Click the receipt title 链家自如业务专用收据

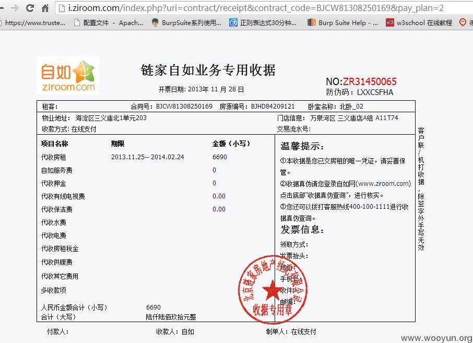208,70
